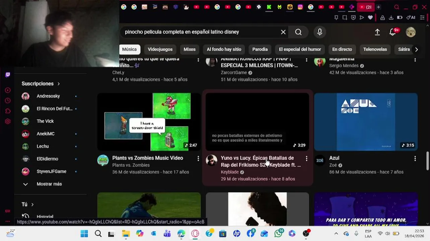Image resolution: width=430 pixels, height=241 pixels.
Task: Play Azul by Zoé thumbnail
Action: point(366,122)
